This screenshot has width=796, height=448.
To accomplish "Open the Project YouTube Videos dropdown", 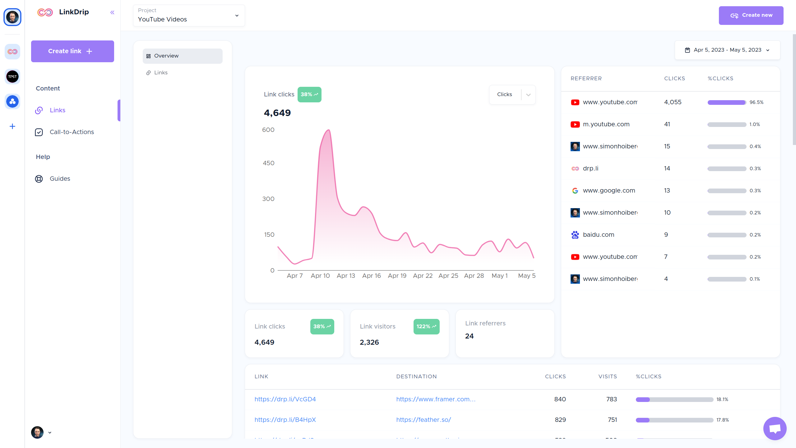I will coord(189,16).
